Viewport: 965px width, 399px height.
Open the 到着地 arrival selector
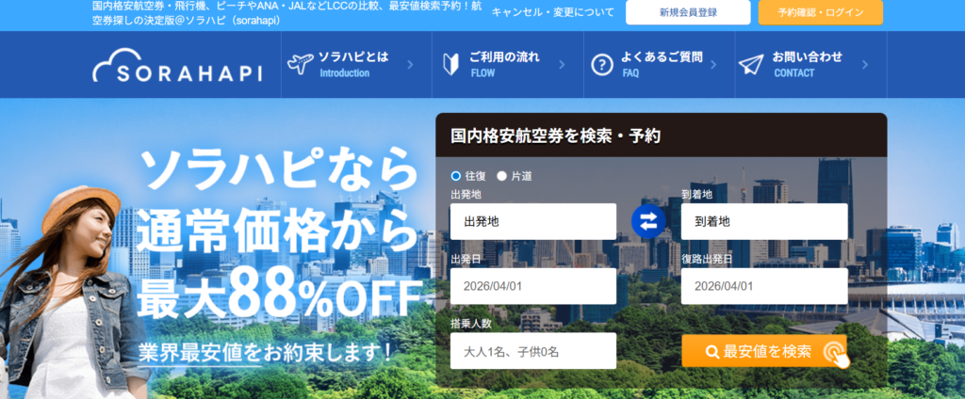(x=763, y=221)
